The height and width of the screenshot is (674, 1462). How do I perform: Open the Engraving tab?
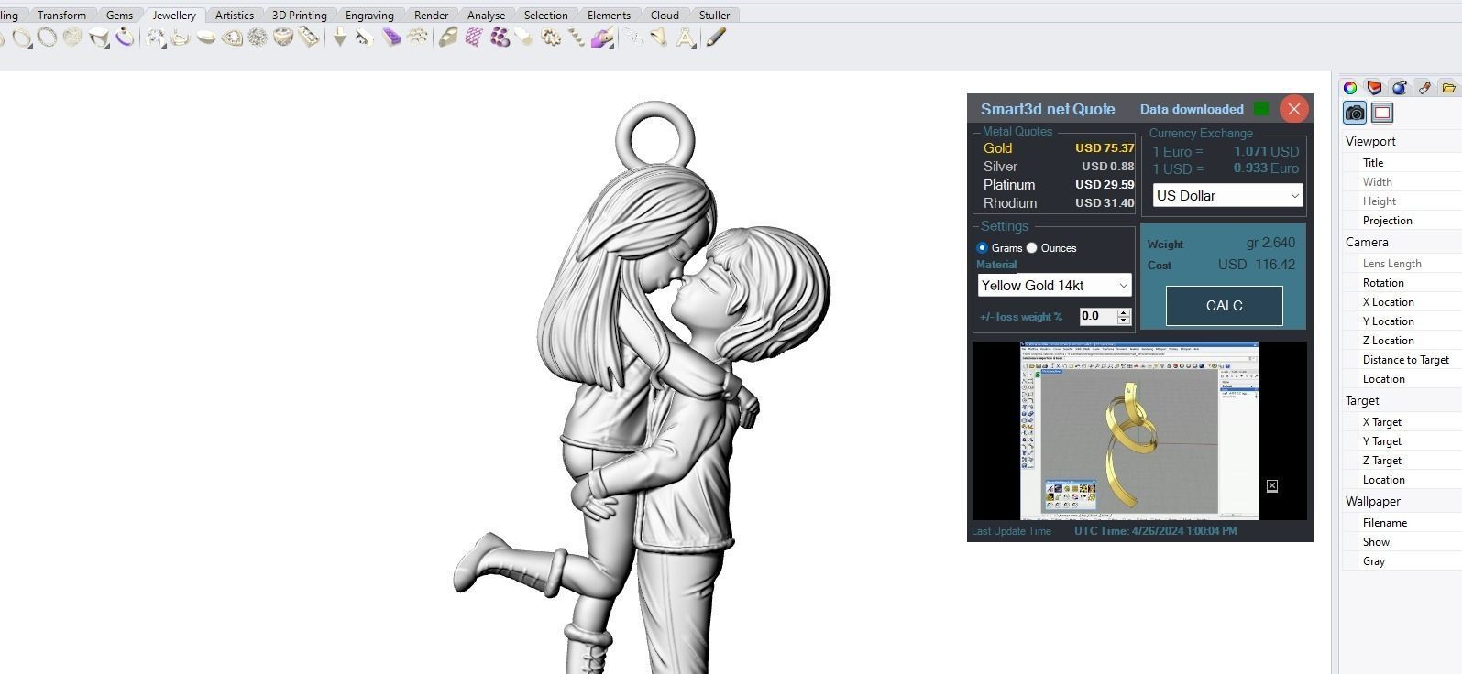click(369, 16)
